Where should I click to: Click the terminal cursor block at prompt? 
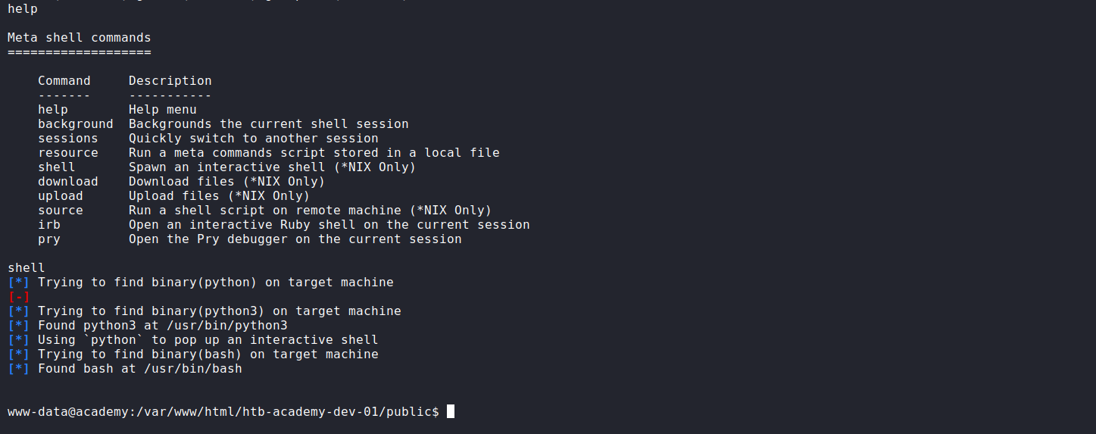point(451,411)
